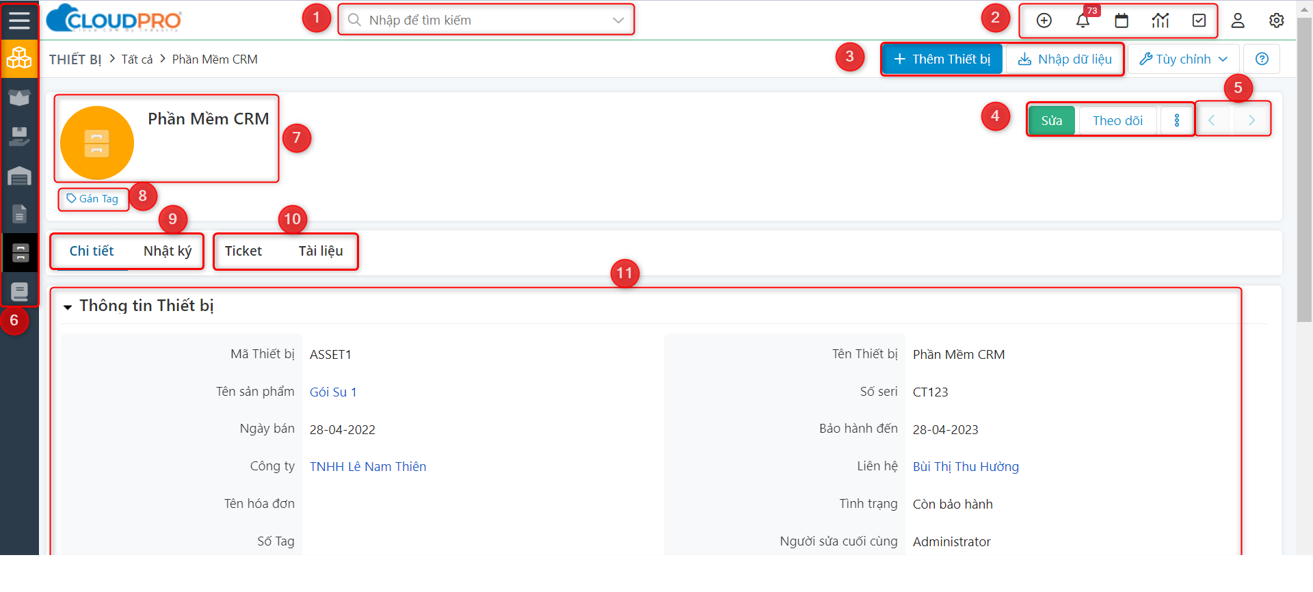Open quick create plus icon
This screenshot has width=1313, height=592.
pos(1044,21)
